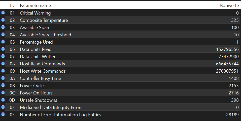
Task: Click the status orb beside Percentage Used
Action: coord(3,42)
